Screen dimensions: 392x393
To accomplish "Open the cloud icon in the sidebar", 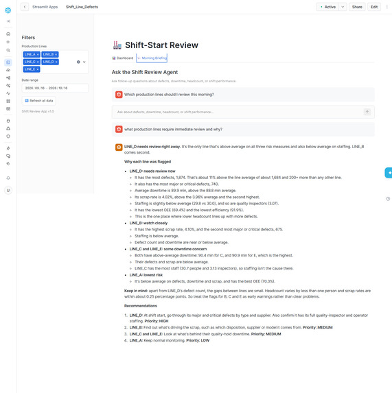I will point(8,70).
